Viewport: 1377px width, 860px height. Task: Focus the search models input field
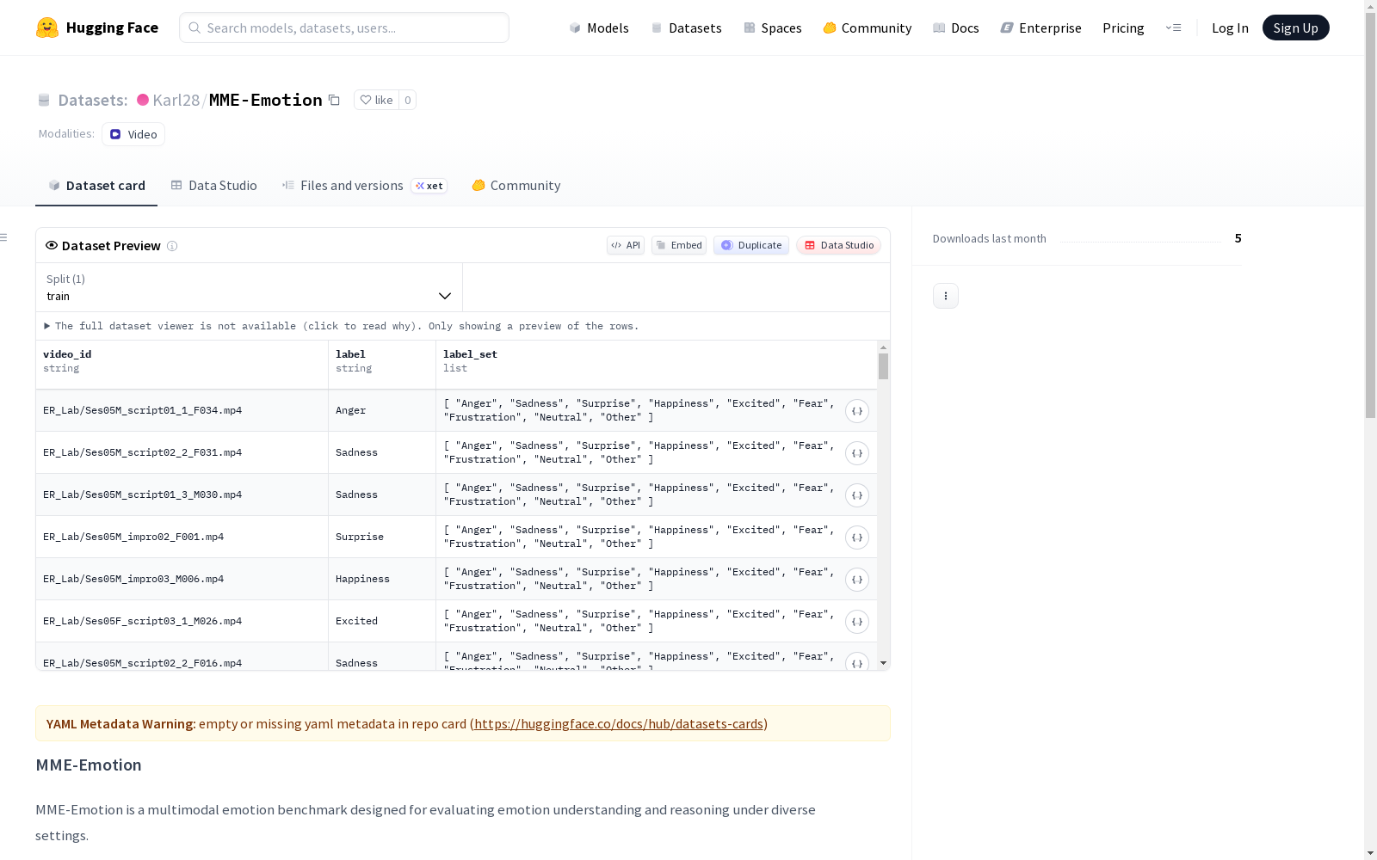(x=344, y=28)
